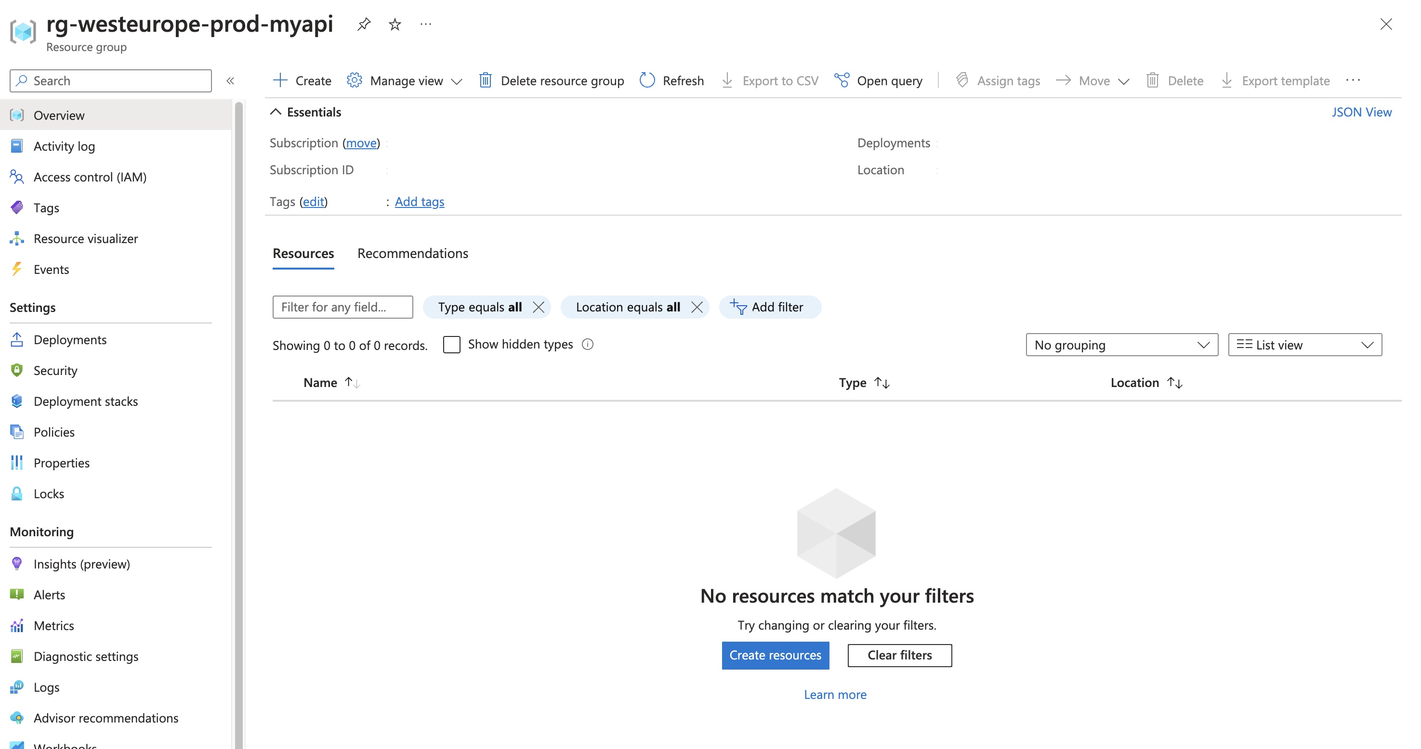Remove the Location equals all filter

[x=697, y=307]
